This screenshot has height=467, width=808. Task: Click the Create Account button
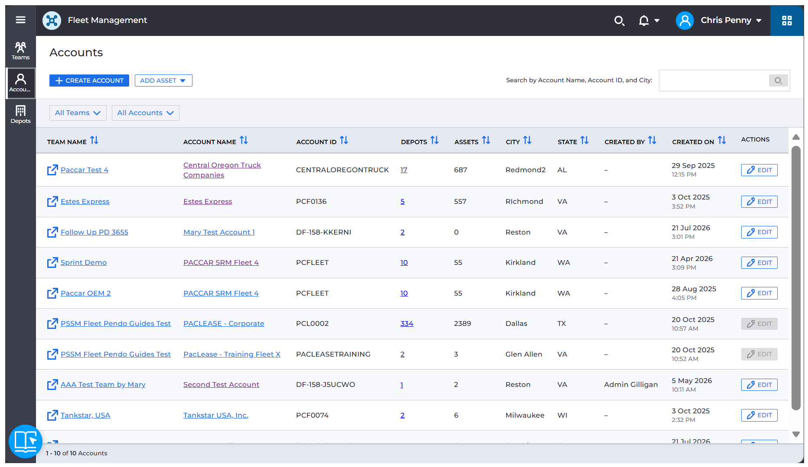click(x=89, y=81)
